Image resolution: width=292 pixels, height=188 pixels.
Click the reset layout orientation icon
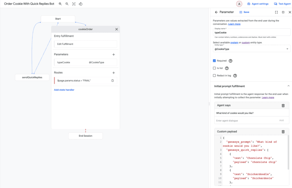[81, 4]
